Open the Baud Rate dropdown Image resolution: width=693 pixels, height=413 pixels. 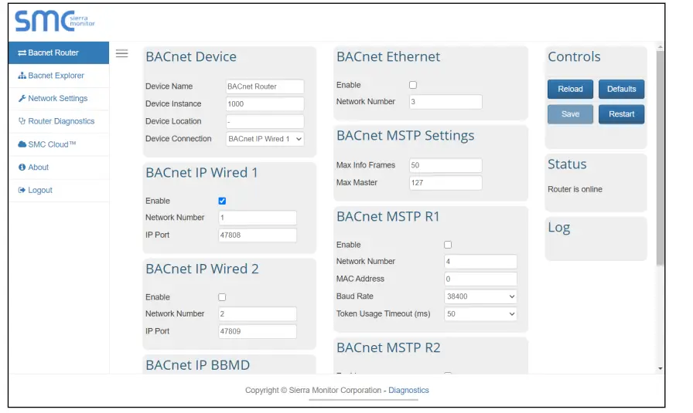(480, 296)
